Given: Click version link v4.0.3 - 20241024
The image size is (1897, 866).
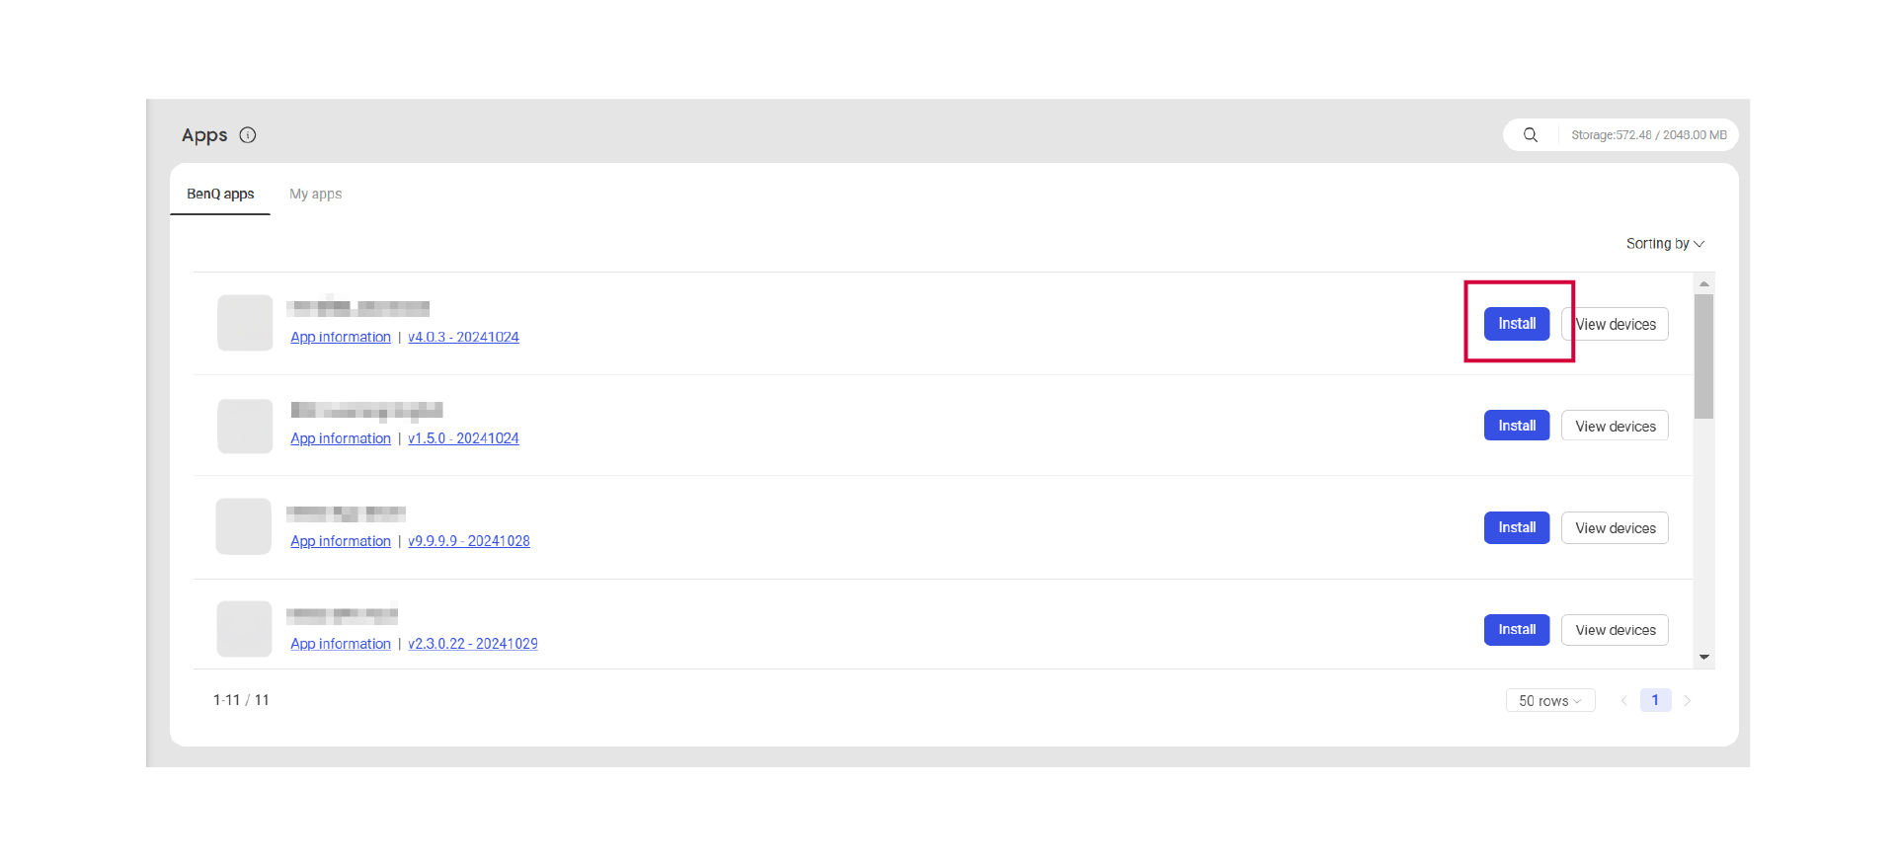Looking at the screenshot, I should pyautogui.click(x=463, y=338).
